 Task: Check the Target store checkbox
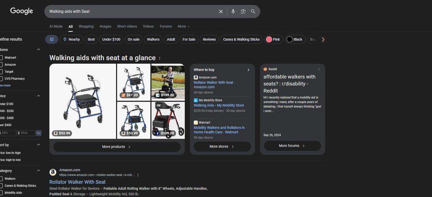pyautogui.click(x=1, y=72)
